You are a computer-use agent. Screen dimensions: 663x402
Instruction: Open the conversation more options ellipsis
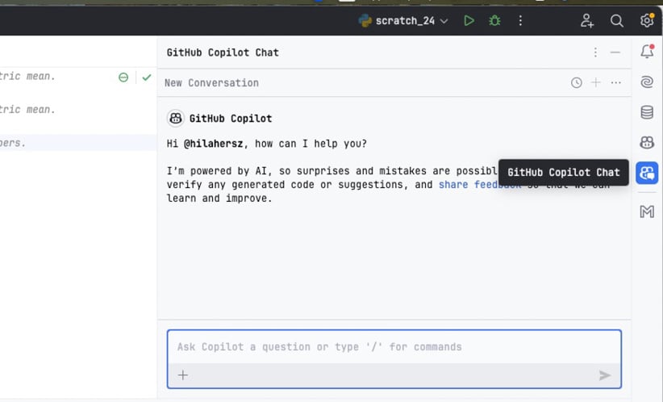pyautogui.click(x=615, y=82)
